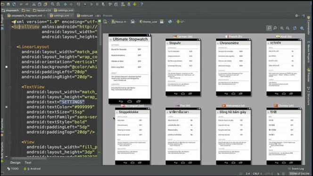Switch to the Design bottom tab
This screenshot has width=313, height=176.
click(x=16, y=163)
